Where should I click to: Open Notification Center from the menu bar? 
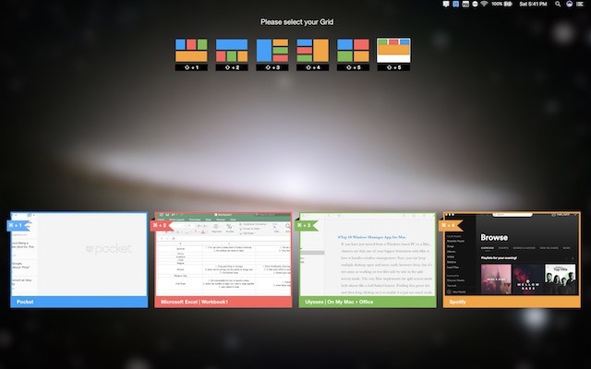(581, 6)
